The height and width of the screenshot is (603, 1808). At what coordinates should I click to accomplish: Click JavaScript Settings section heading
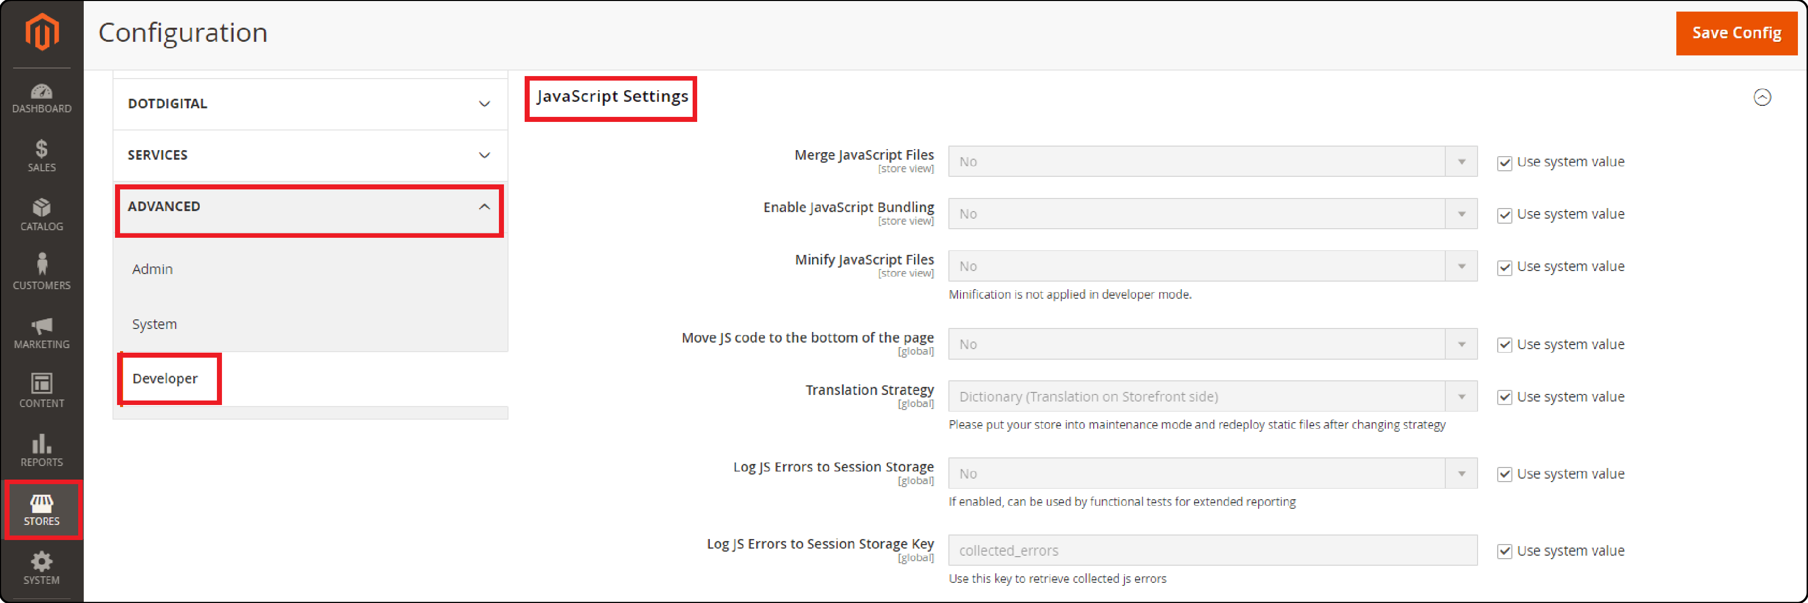pos(612,97)
